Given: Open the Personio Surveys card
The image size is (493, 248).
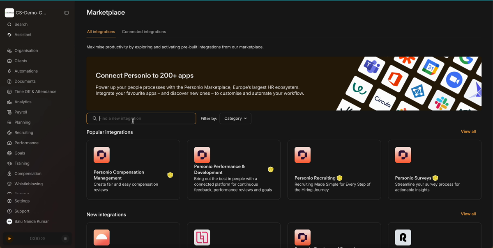Looking at the screenshot, I should click(x=435, y=170).
